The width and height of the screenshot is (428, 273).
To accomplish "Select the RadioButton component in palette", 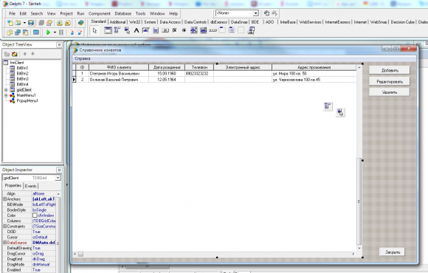I will (184, 30).
